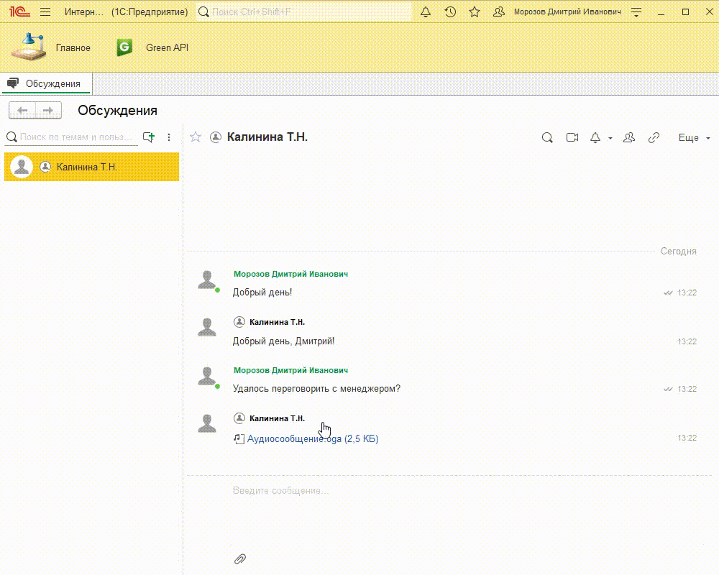719x575 pixels.
Task: Start a video call with Калинина Т.Н.
Action: [x=572, y=137]
